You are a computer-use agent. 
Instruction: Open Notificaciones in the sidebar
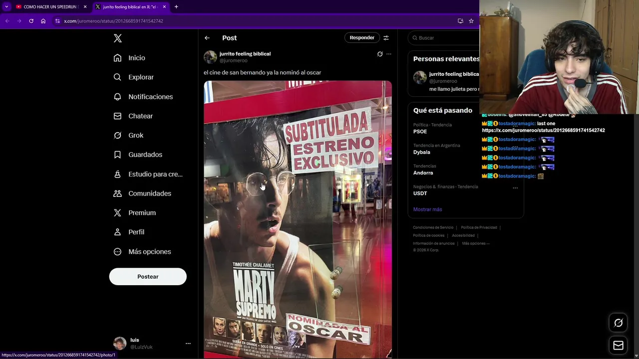(x=143, y=97)
